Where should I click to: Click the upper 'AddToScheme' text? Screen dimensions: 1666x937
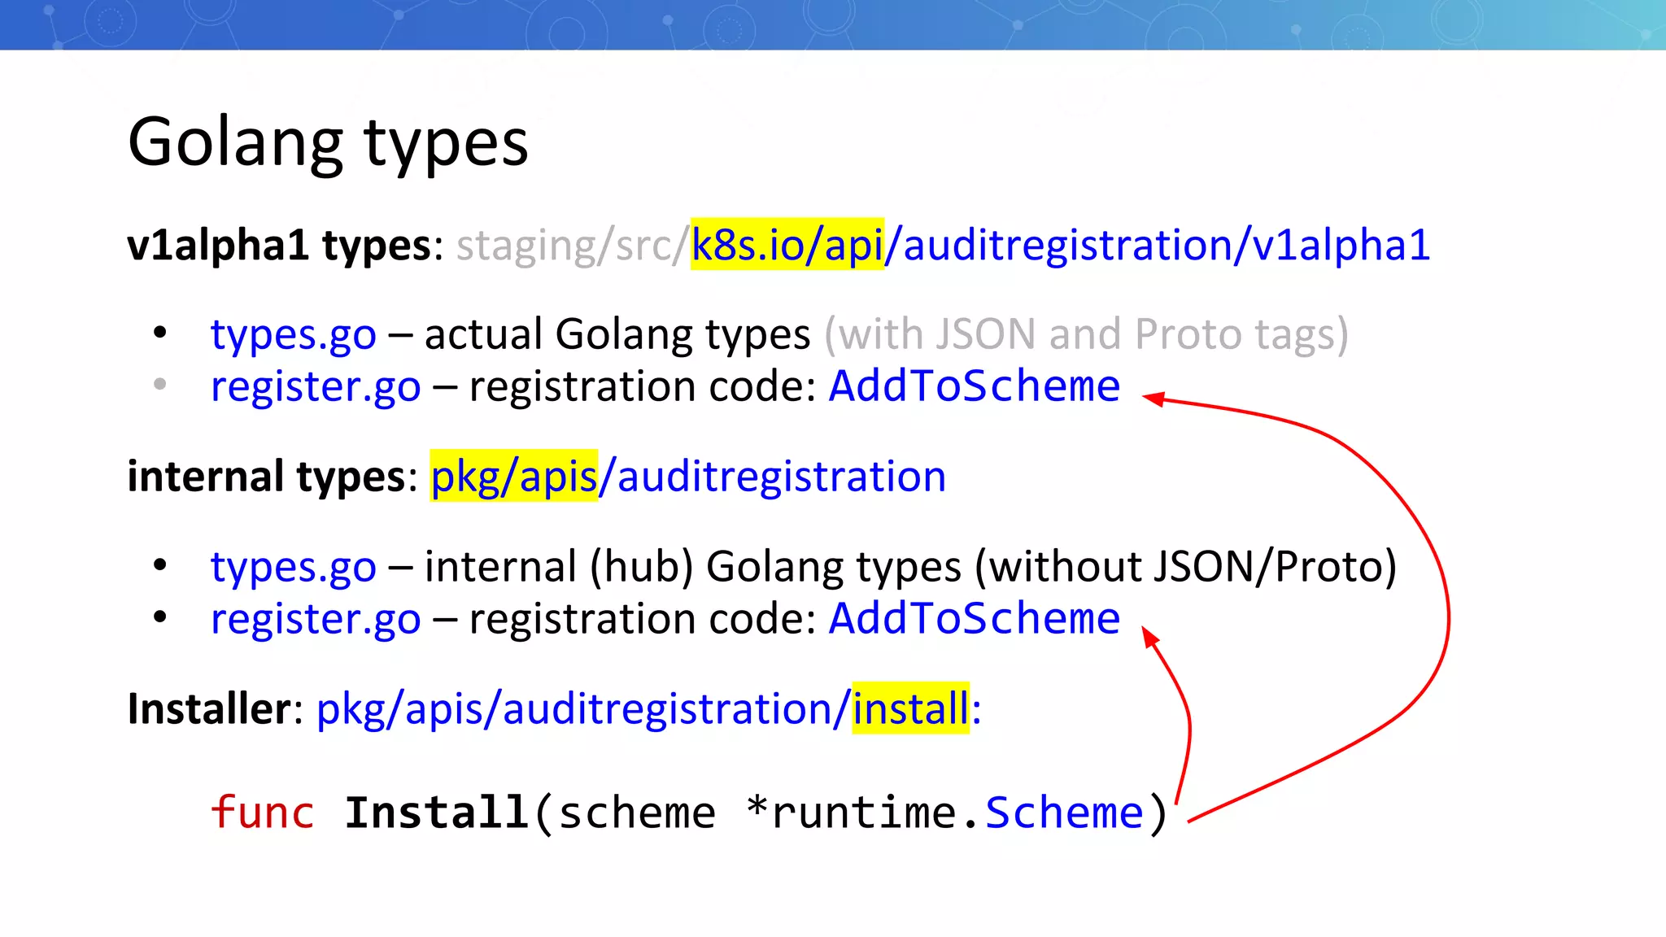click(x=974, y=386)
